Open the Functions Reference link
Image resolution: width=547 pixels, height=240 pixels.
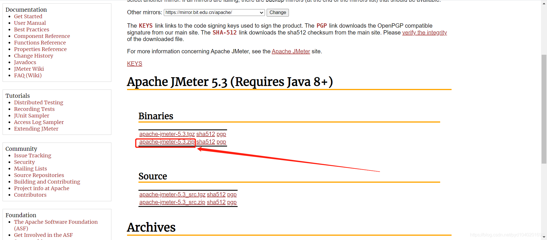click(40, 43)
